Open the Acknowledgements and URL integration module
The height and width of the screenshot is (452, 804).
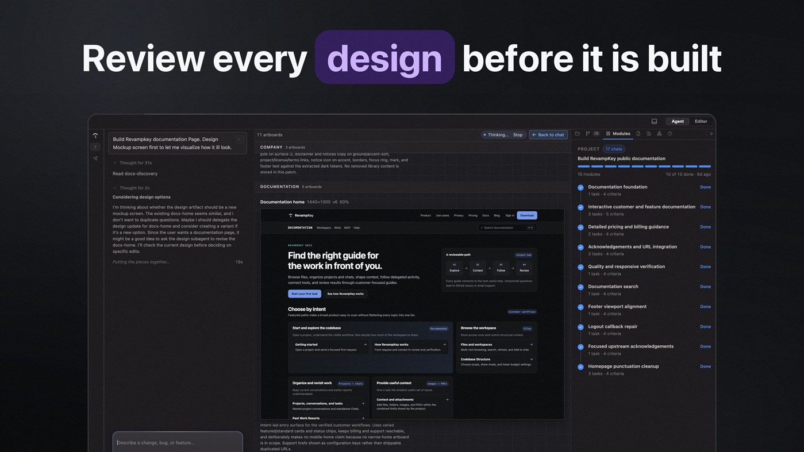click(x=644, y=250)
